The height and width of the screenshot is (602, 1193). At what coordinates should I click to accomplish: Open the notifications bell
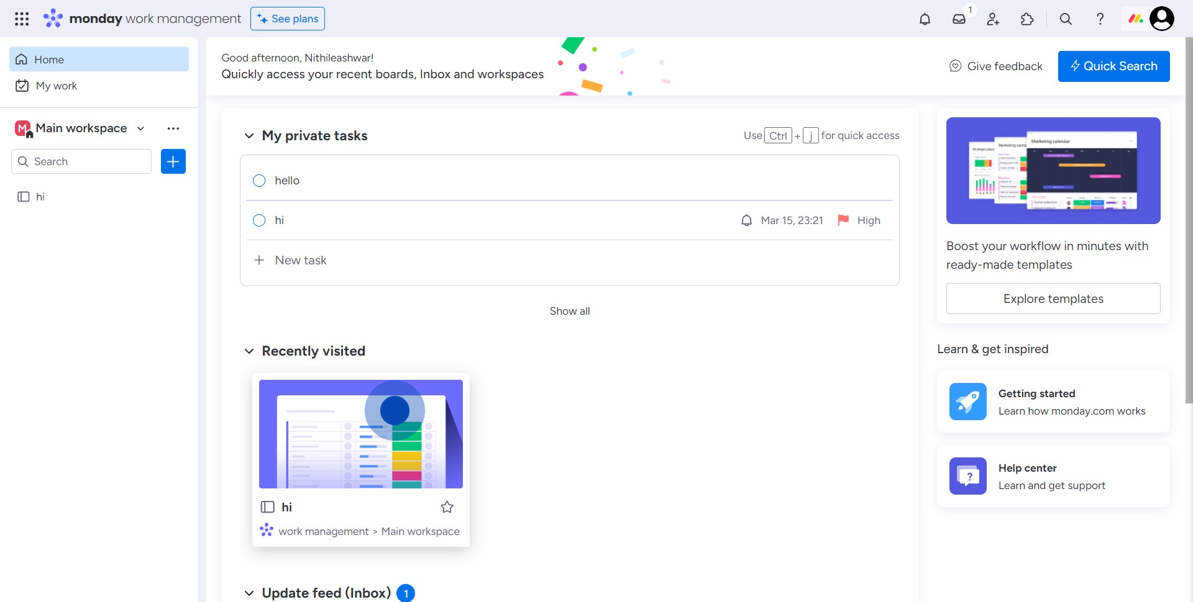(925, 19)
